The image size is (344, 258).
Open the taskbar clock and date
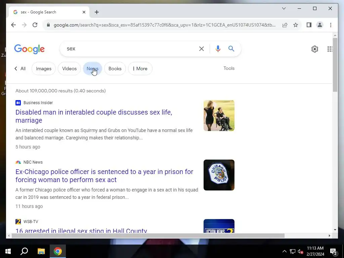pos(315,251)
